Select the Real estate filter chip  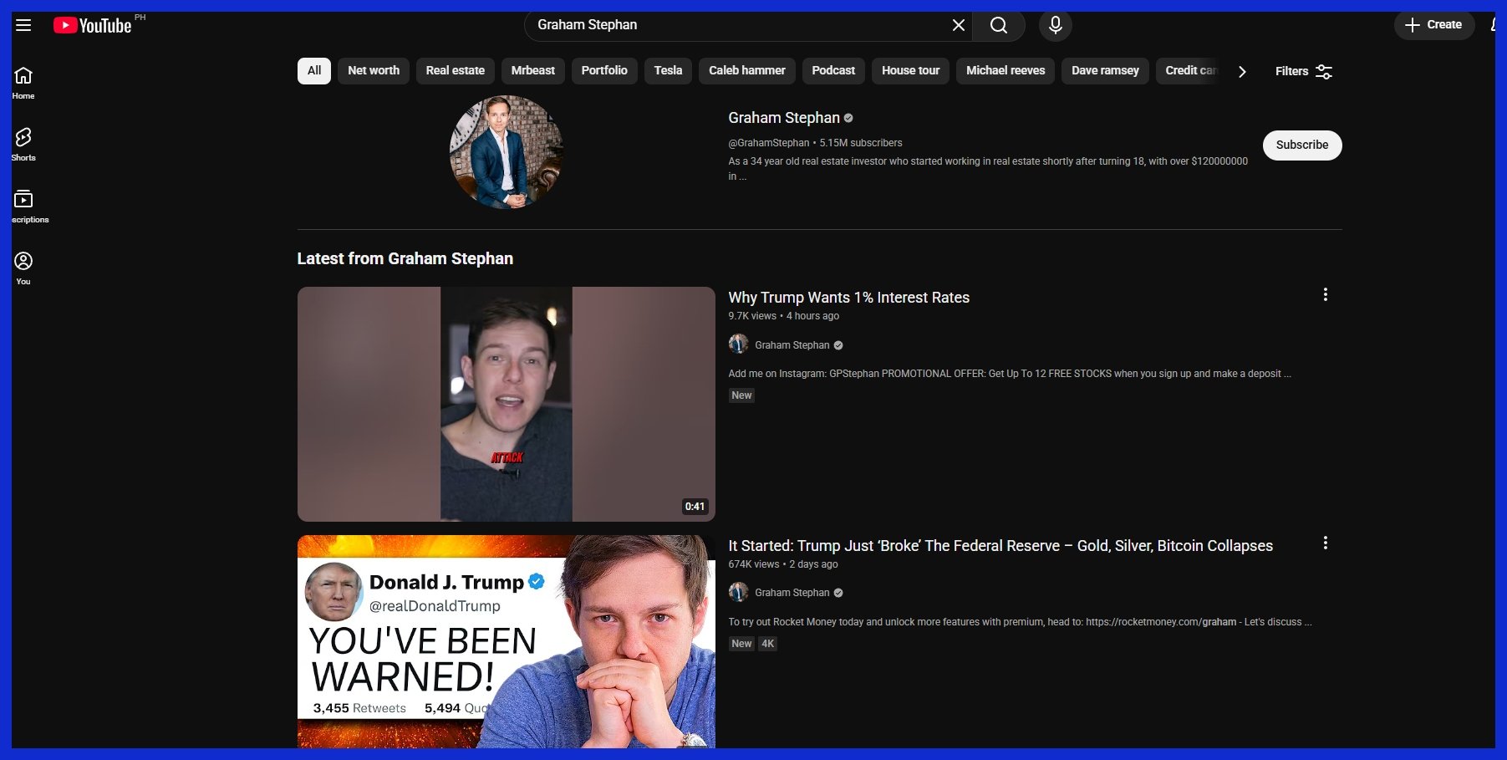pos(455,71)
